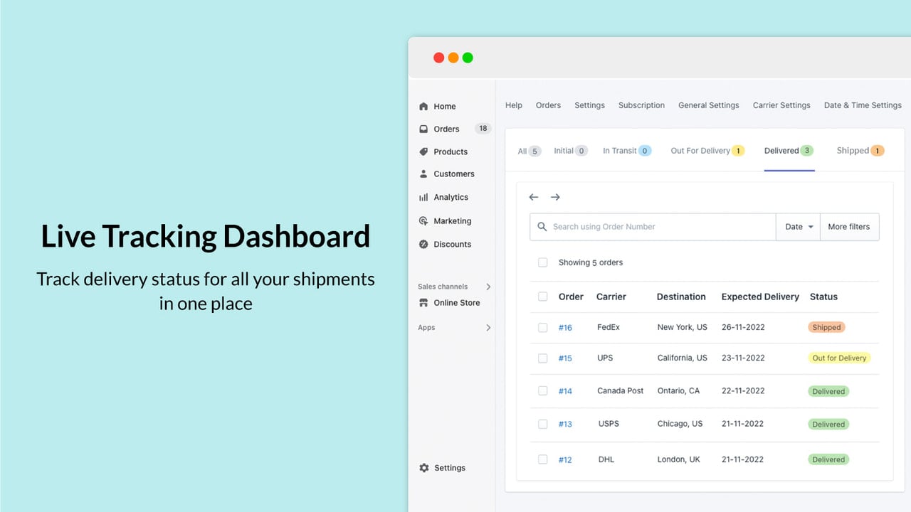Open Subscription in the top menu
This screenshot has height=512, width=911.
pyautogui.click(x=641, y=105)
